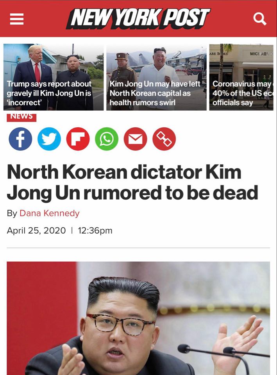Click headline Kim Jong Un rumored dead

point(132,182)
